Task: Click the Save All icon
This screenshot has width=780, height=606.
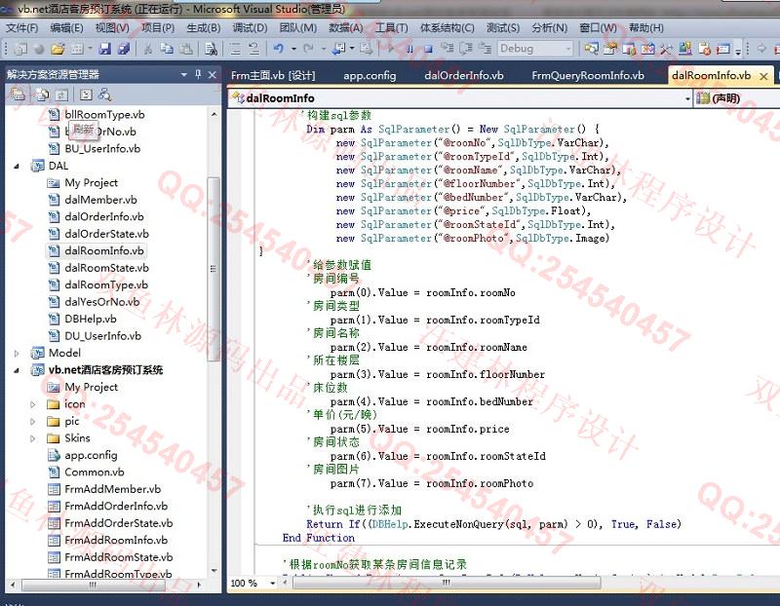Action: (124, 49)
